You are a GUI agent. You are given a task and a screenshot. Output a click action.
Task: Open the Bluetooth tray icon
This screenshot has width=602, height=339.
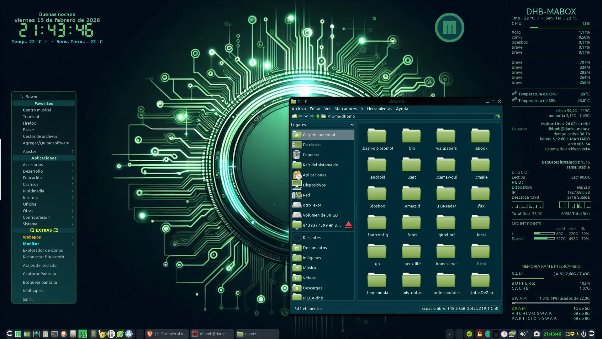[488, 334]
